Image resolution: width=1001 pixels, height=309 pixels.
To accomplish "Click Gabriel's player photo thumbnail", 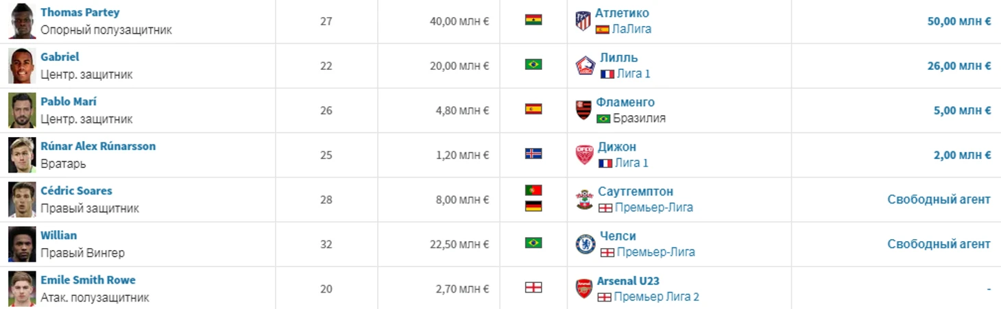I will click(22, 66).
